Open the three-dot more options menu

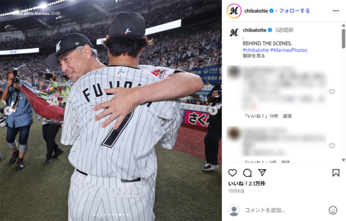336,11
